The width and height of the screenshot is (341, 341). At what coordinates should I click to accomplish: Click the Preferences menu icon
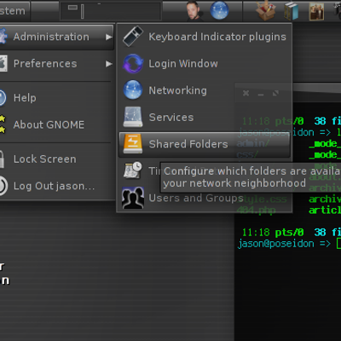(3, 64)
